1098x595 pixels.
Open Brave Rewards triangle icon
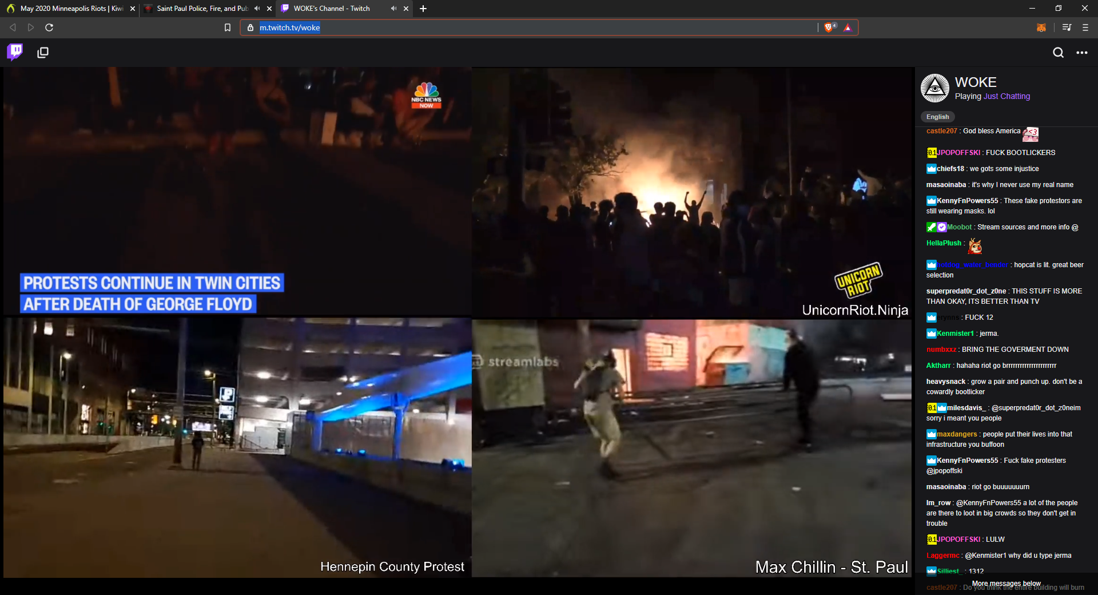click(848, 27)
